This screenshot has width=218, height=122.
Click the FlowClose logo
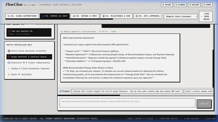(14, 4)
